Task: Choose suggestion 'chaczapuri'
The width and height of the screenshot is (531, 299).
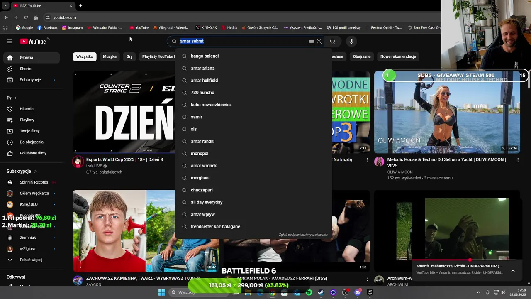Action: (253, 190)
